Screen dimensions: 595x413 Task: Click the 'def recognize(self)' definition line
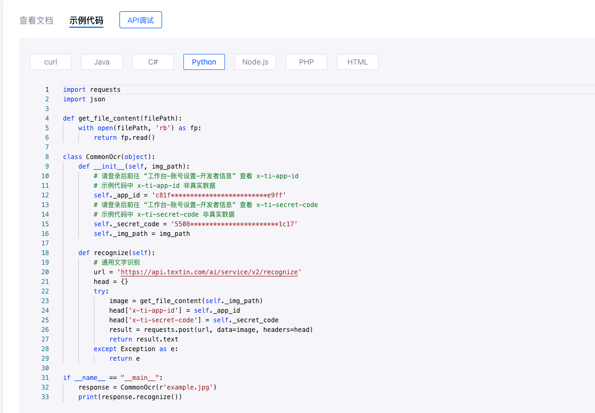[116, 253]
